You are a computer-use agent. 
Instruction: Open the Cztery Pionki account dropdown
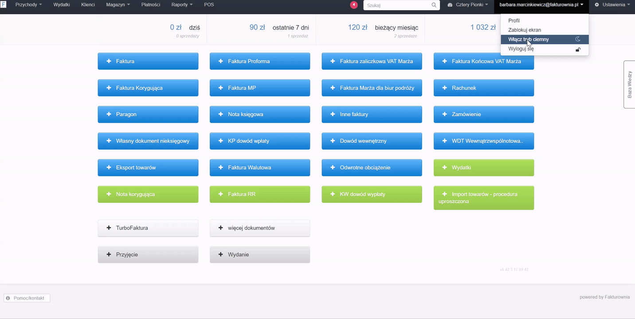click(468, 5)
